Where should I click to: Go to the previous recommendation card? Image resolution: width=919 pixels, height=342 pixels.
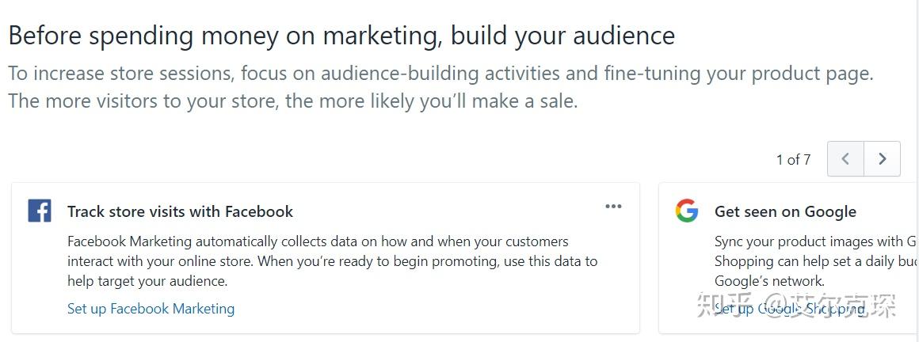(845, 158)
